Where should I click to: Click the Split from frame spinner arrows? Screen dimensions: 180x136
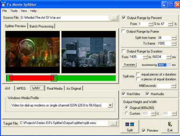click(x=174, y=38)
